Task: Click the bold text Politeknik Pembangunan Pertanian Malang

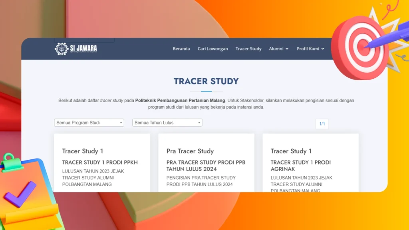Action: (x=180, y=100)
